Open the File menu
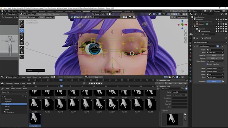Viewport: 228px width, 128px height. click(x=5, y=11)
